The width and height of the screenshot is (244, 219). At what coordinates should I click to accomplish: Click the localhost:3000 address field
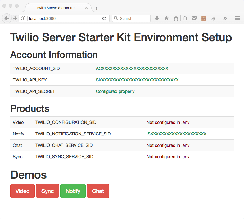(62, 19)
